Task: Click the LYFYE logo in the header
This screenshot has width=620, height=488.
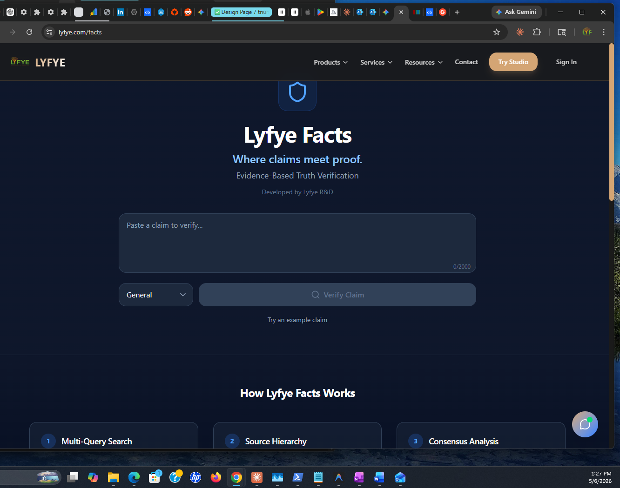Action: [38, 62]
